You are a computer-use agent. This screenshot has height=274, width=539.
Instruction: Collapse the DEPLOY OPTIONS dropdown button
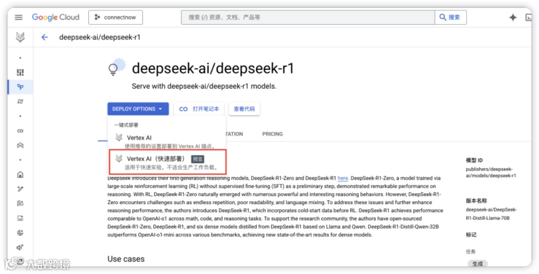(x=138, y=109)
